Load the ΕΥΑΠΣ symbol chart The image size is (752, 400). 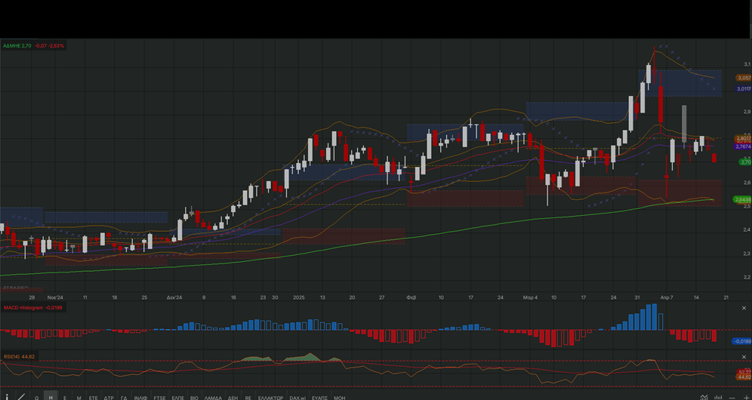pos(319,398)
